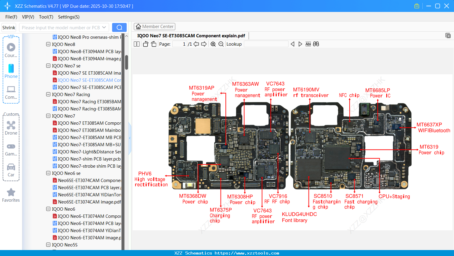Select the Car icon in the sidebar
This screenshot has height=256, width=454.
point(11,166)
